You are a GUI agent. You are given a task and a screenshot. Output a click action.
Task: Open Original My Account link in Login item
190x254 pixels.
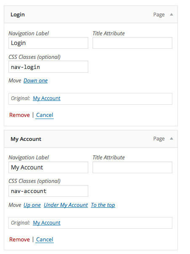(x=47, y=98)
